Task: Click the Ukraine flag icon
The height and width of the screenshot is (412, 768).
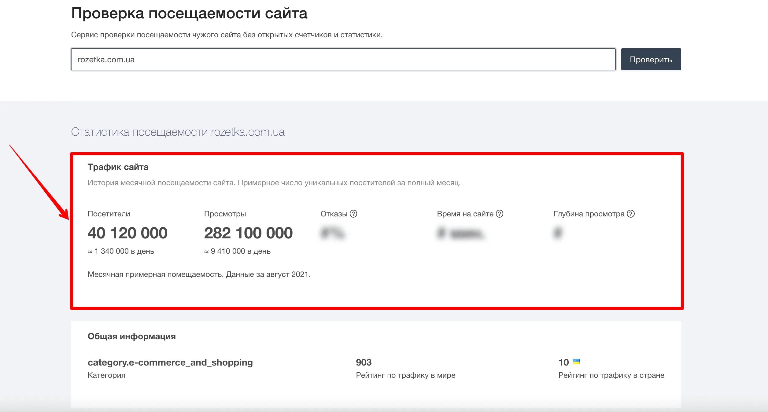Action: [x=576, y=362]
